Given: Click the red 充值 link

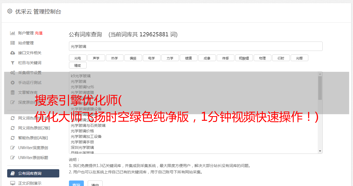Looking at the screenshot, I should (39, 33).
